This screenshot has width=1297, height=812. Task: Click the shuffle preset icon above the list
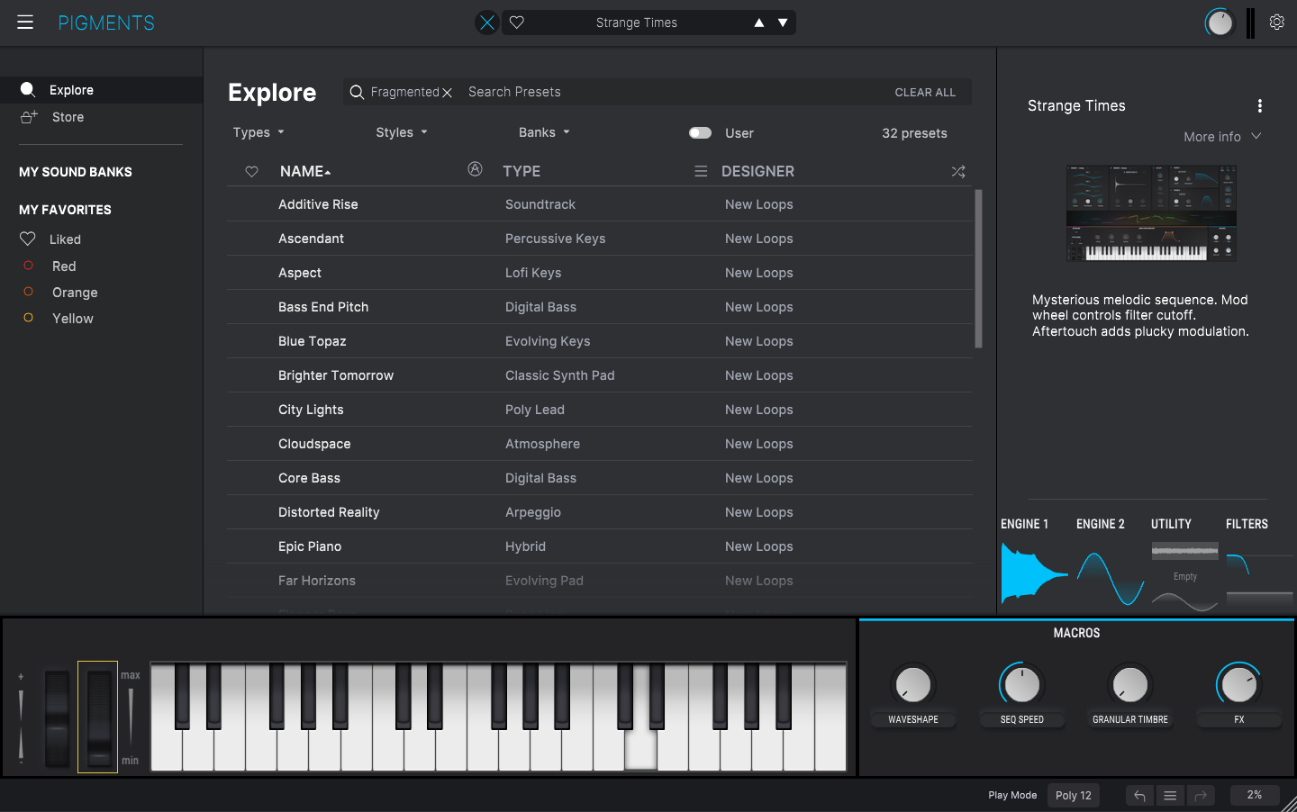pos(958,171)
